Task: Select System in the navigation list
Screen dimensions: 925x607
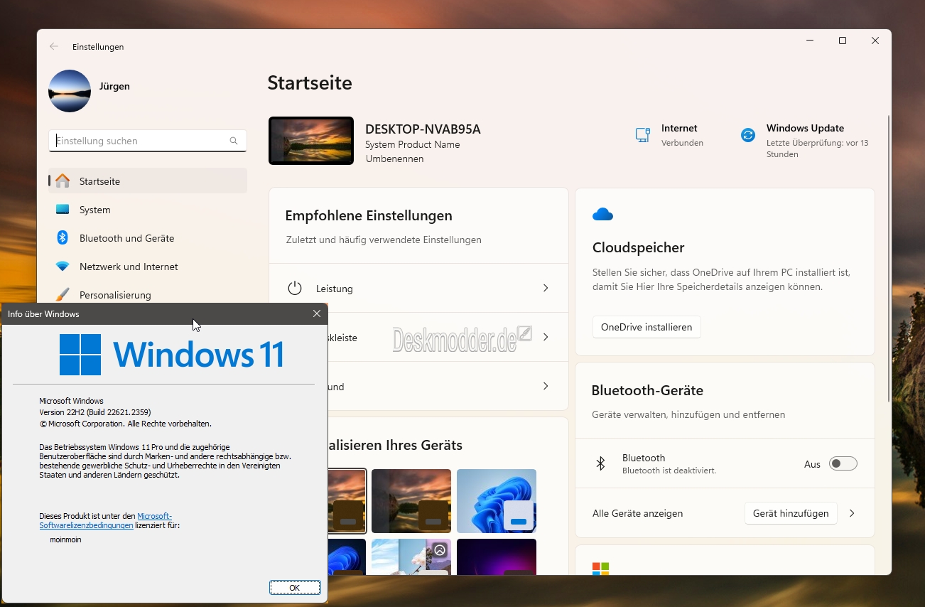Action: point(148,209)
